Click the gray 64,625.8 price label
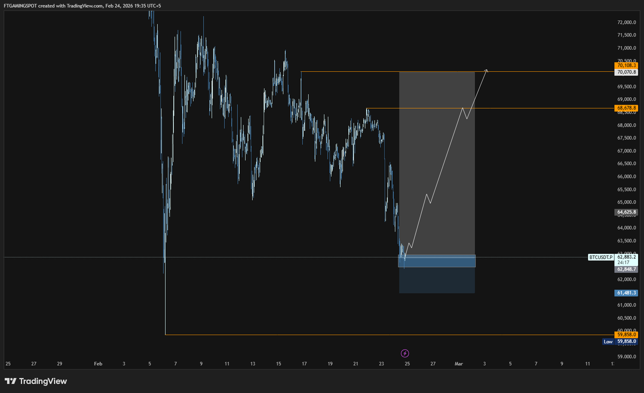644x393 pixels. click(x=627, y=212)
